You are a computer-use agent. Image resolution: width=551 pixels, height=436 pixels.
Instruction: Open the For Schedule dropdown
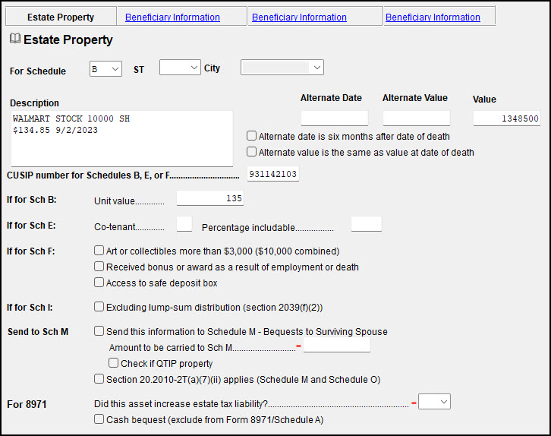pos(105,69)
